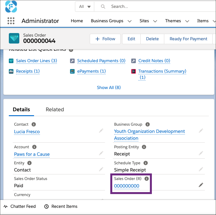Viewport: 216px width, 215px height.
Task: Show info tooltip for Schedule Type
Action: (x=146, y=163)
